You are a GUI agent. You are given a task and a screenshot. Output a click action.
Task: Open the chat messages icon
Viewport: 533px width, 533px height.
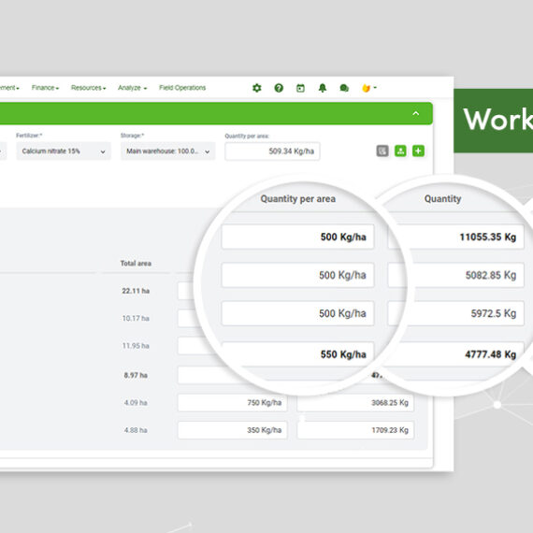(x=344, y=88)
